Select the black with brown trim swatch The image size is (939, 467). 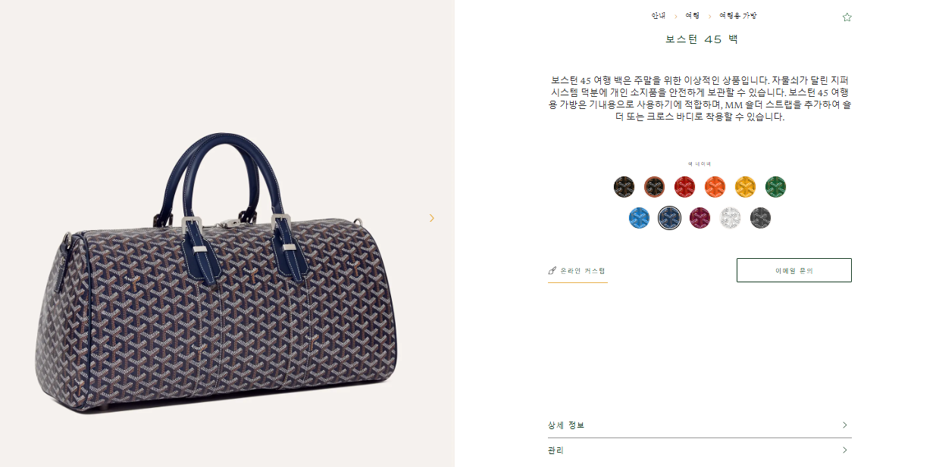(654, 187)
